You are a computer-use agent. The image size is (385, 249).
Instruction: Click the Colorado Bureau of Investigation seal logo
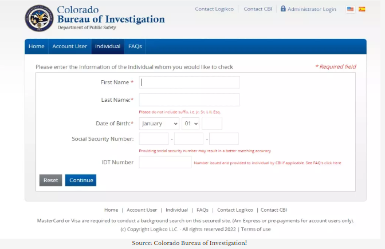pos(39,18)
